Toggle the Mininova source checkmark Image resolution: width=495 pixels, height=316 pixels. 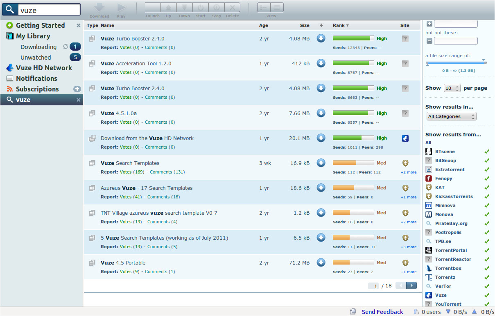click(x=487, y=205)
